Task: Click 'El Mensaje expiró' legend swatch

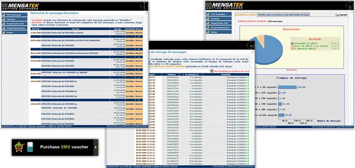Action: [292, 48]
